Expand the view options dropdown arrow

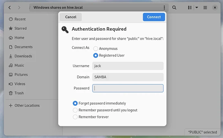tap(196, 7)
